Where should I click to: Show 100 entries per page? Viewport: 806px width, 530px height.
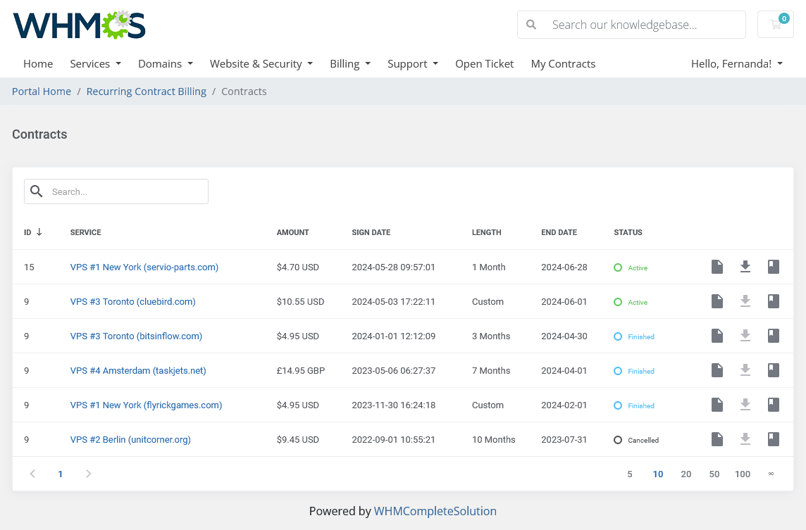click(x=743, y=474)
